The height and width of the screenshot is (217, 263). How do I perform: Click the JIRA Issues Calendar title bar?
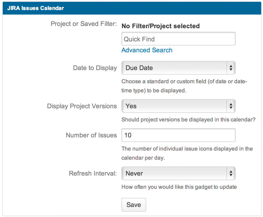pyautogui.click(x=131, y=8)
